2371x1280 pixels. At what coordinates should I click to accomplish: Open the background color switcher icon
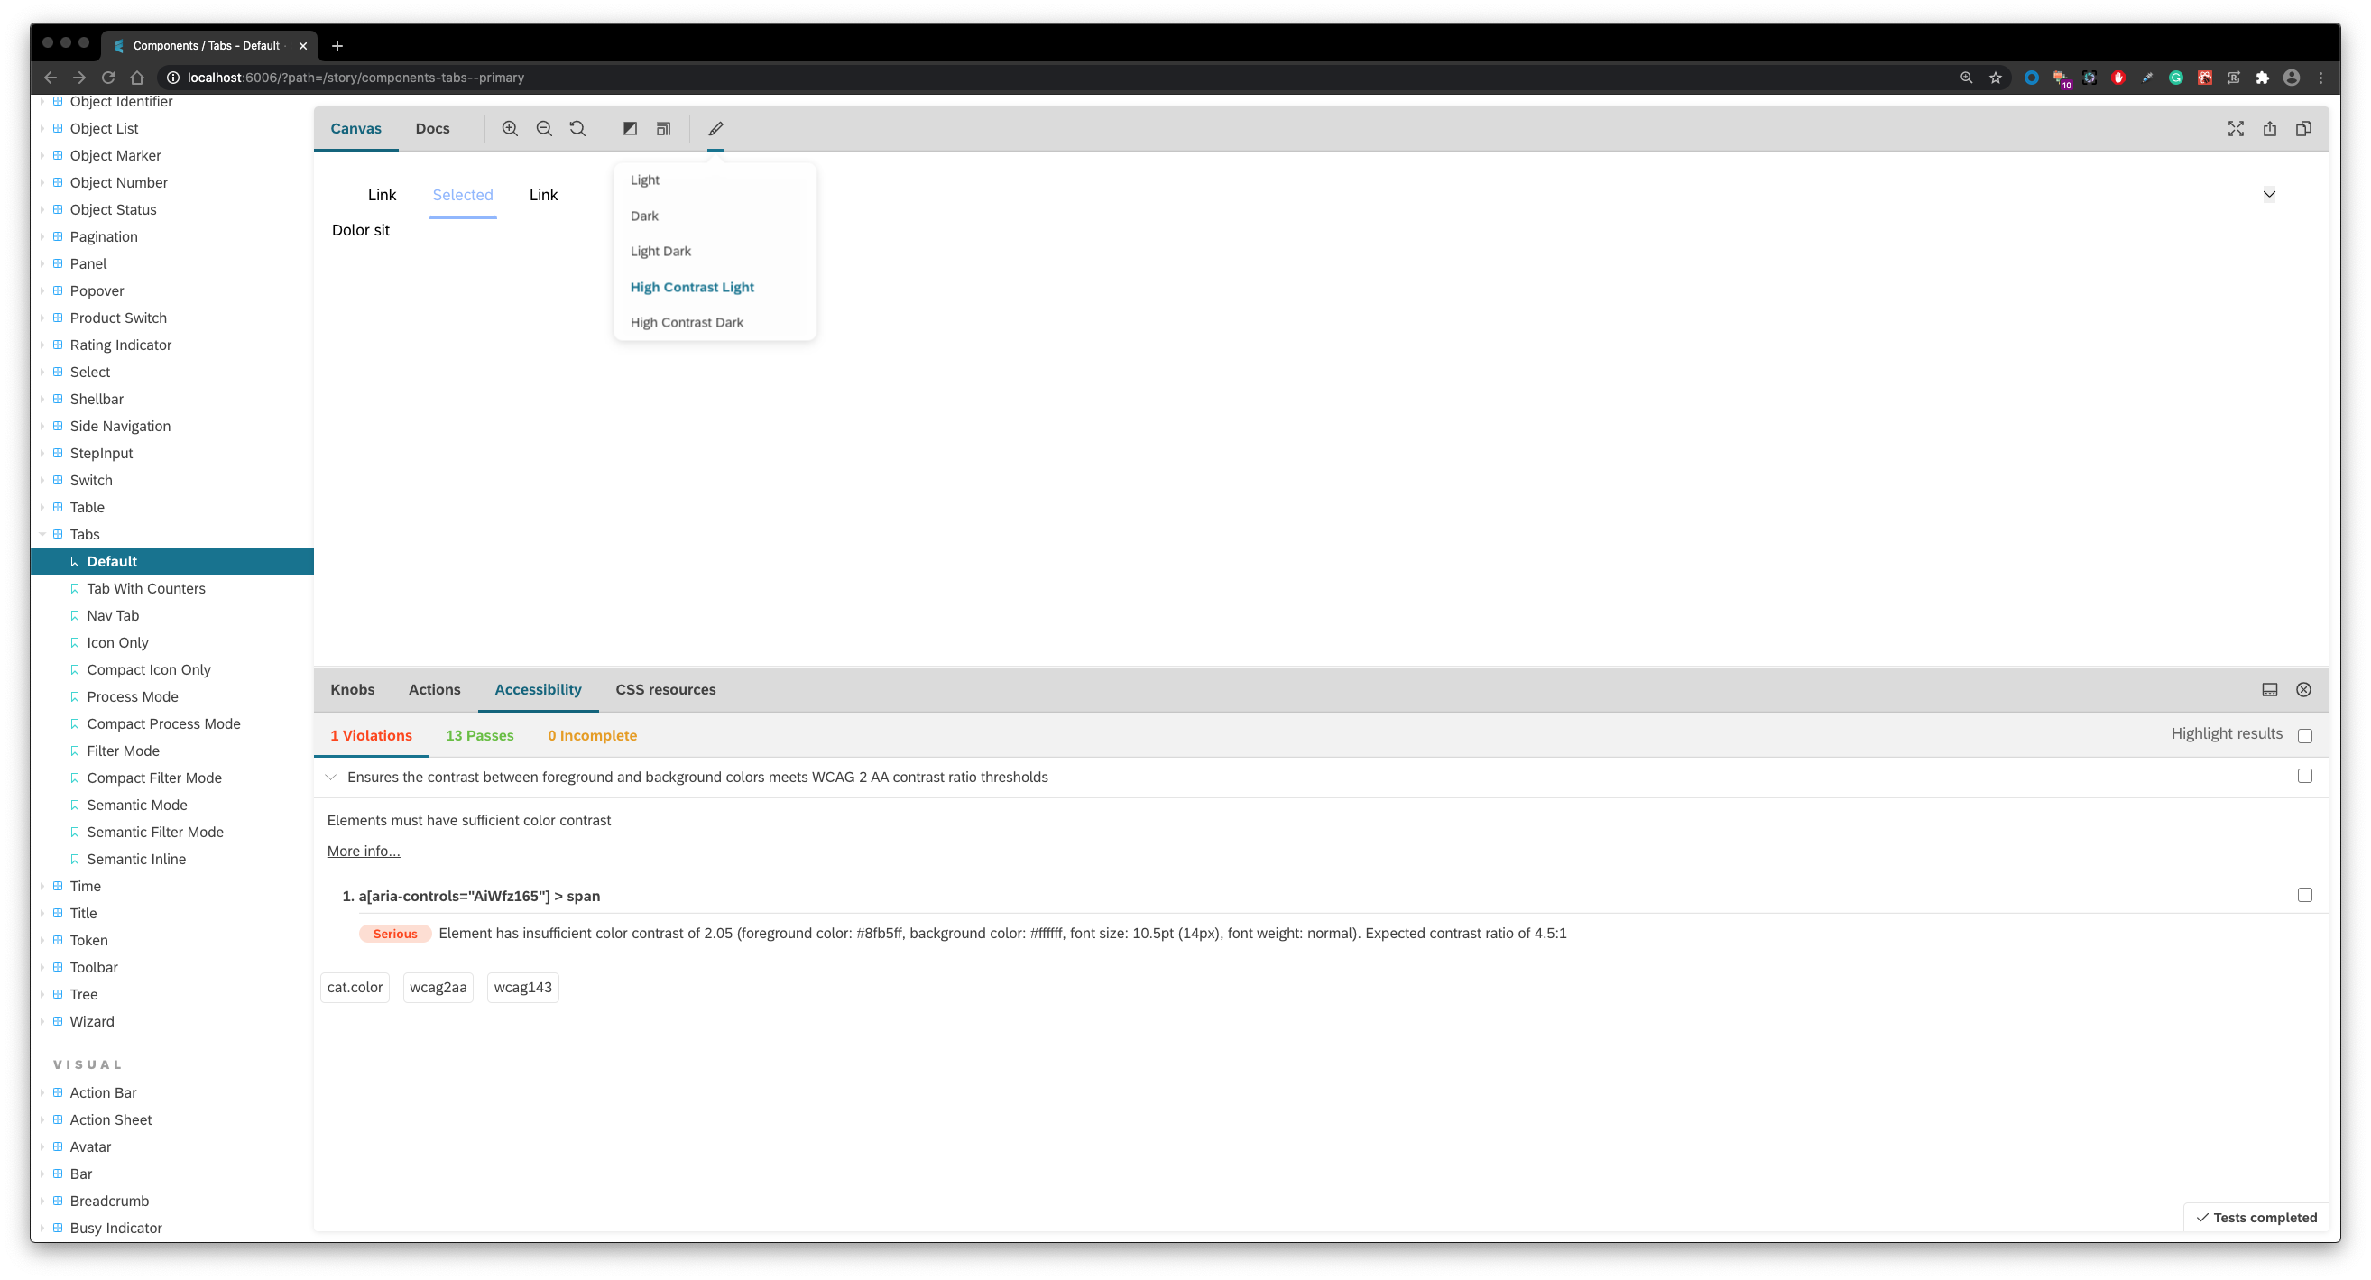pos(630,128)
